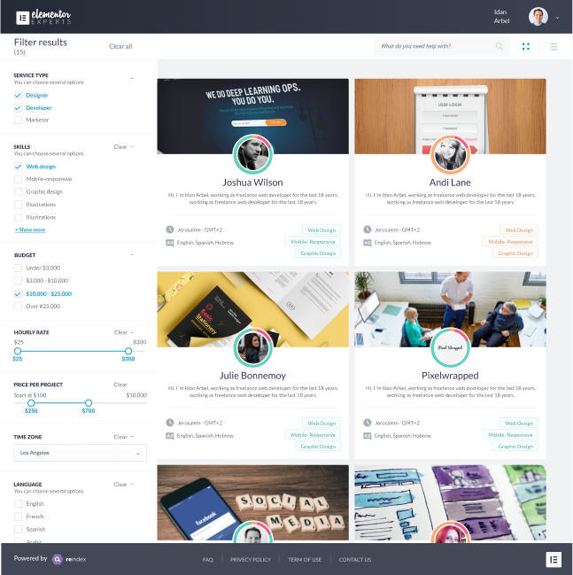The image size is (573, 575).
Task: Open Joshua Wilson's profile name
Action: point(252,183)
